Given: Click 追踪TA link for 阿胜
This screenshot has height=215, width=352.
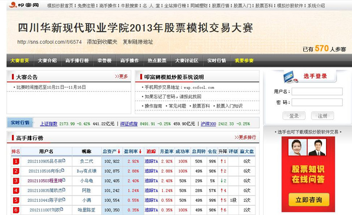Looking at the screenshot, I should point(151,190).
